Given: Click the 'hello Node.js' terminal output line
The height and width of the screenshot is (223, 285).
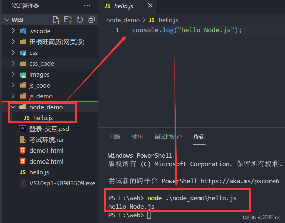Looking at the screenshot, I should pyautogui.click(x=131, y=207).
